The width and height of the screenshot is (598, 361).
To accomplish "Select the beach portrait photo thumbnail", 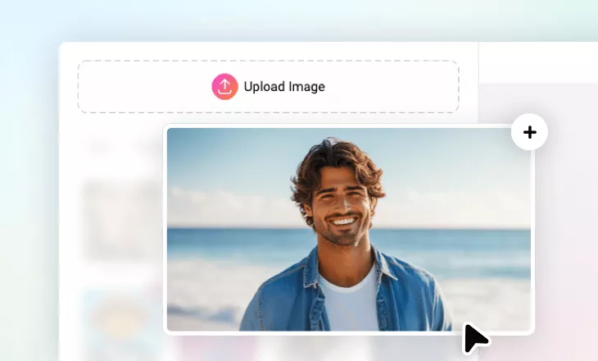I will tap(349, 229).
